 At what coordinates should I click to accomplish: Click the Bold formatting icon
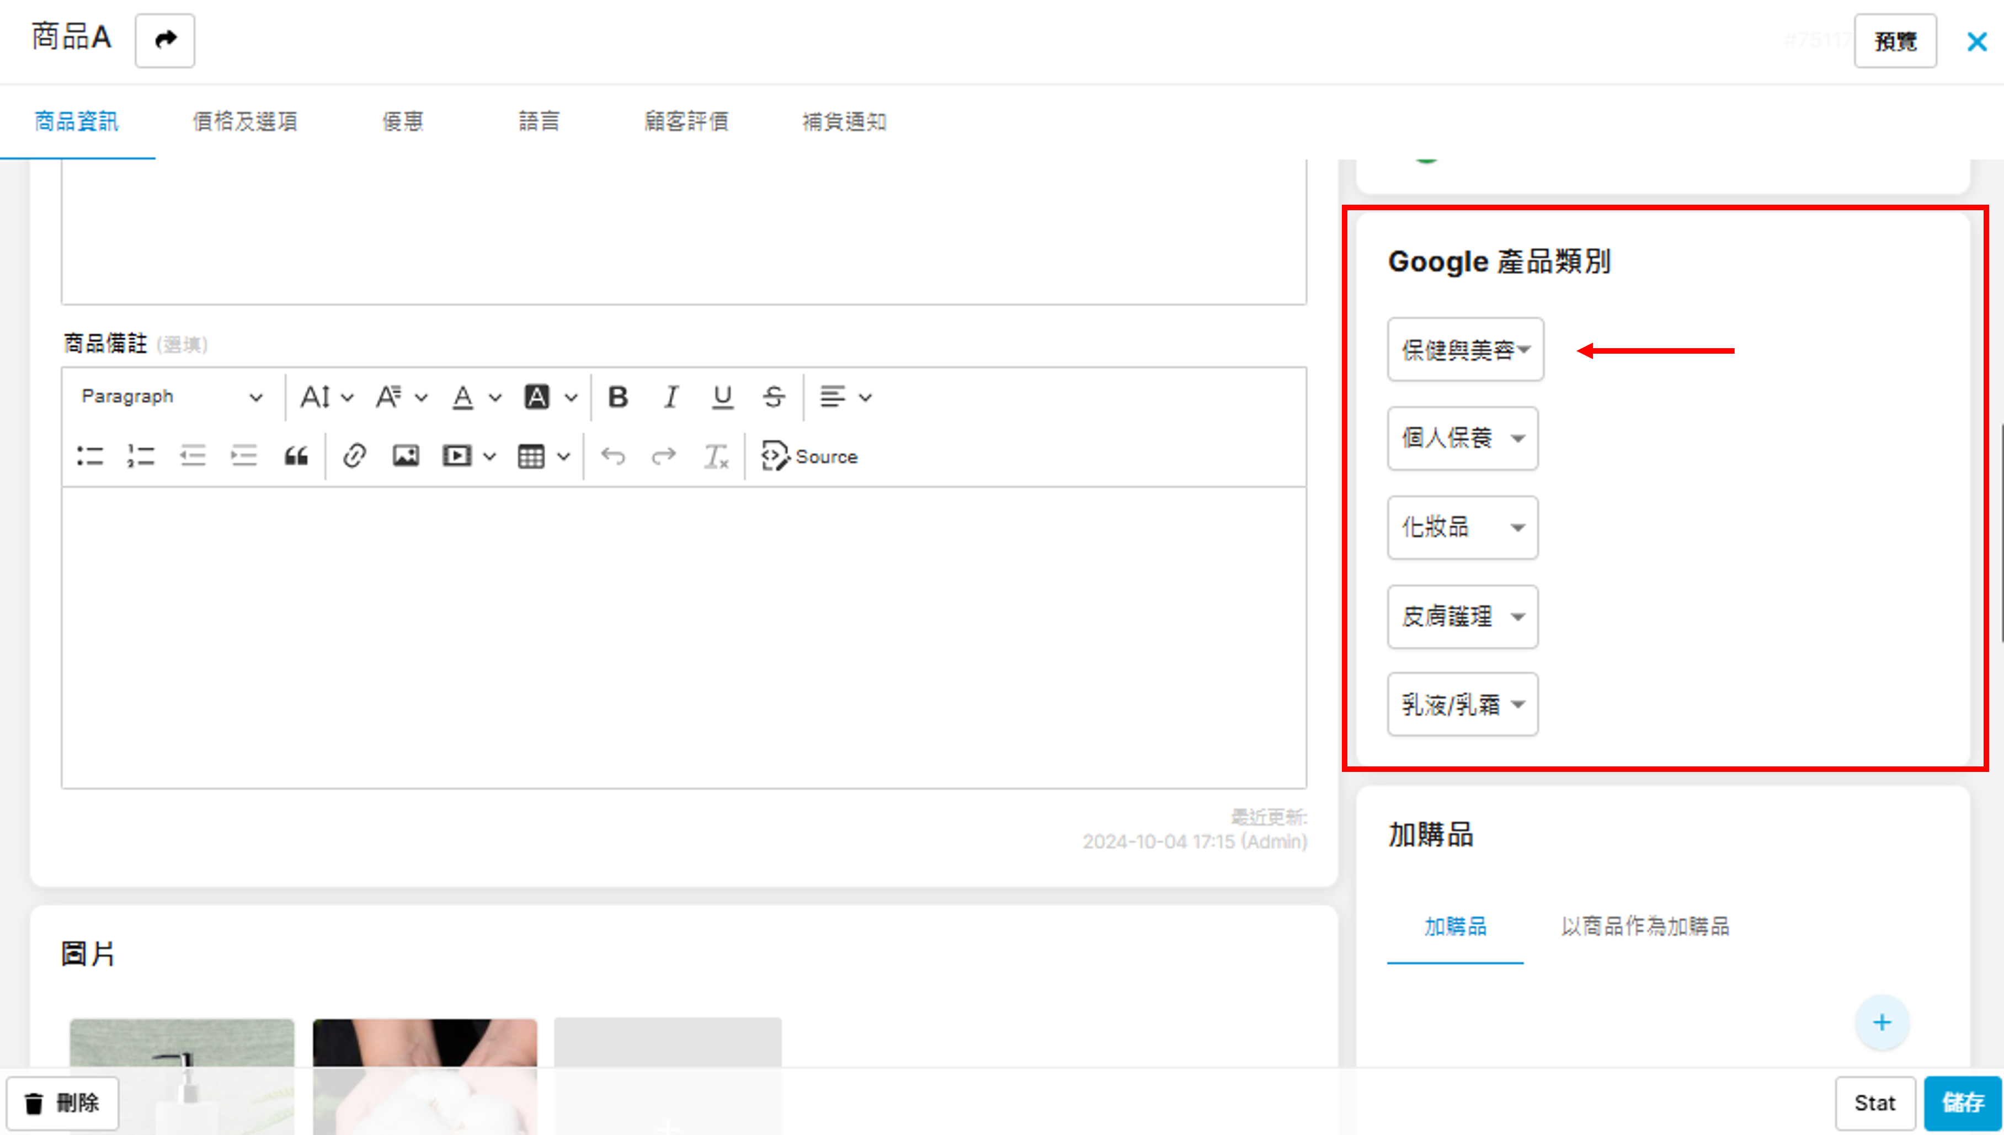pos(618,397)
